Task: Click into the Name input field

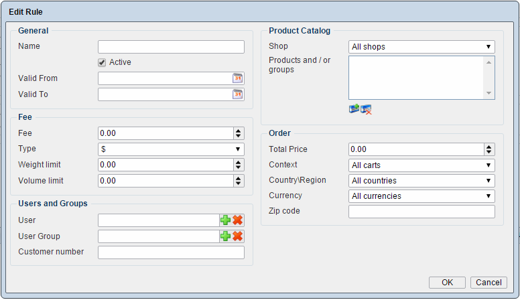Action: click(x=171, y=47)
